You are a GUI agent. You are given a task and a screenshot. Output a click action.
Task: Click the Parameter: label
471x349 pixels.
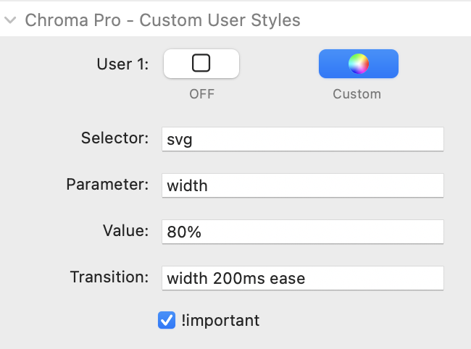(107, 184)
